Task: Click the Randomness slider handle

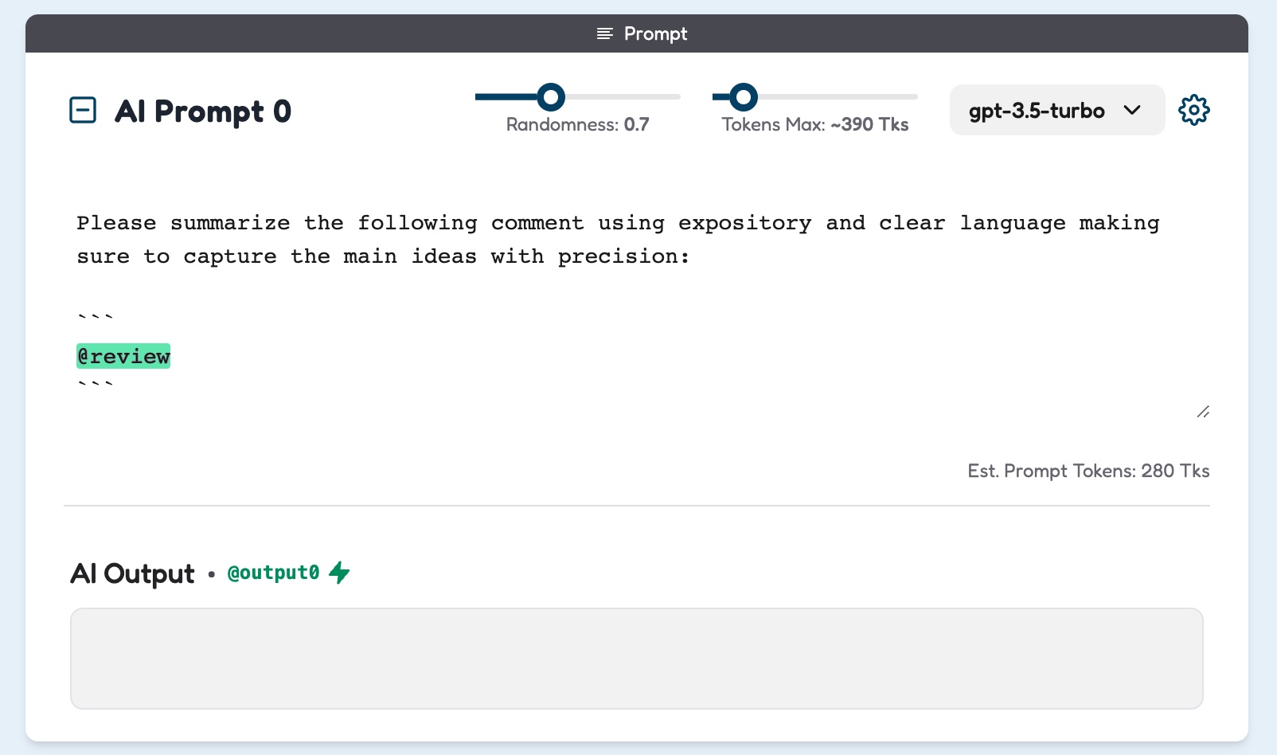Action: coord(551,97)
